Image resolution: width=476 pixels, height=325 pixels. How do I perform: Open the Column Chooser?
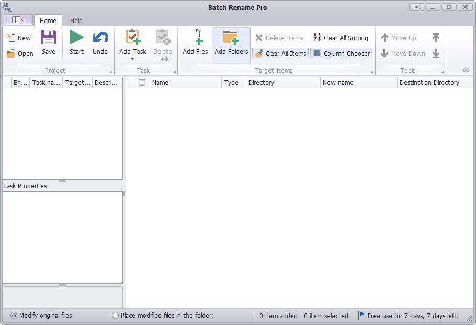[341, 53]
